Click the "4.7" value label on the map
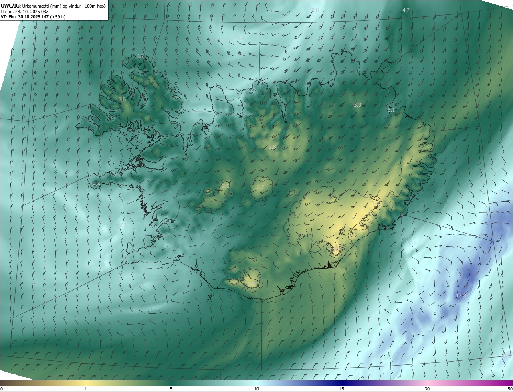This screenshot has width=513, height=392. 406,10
